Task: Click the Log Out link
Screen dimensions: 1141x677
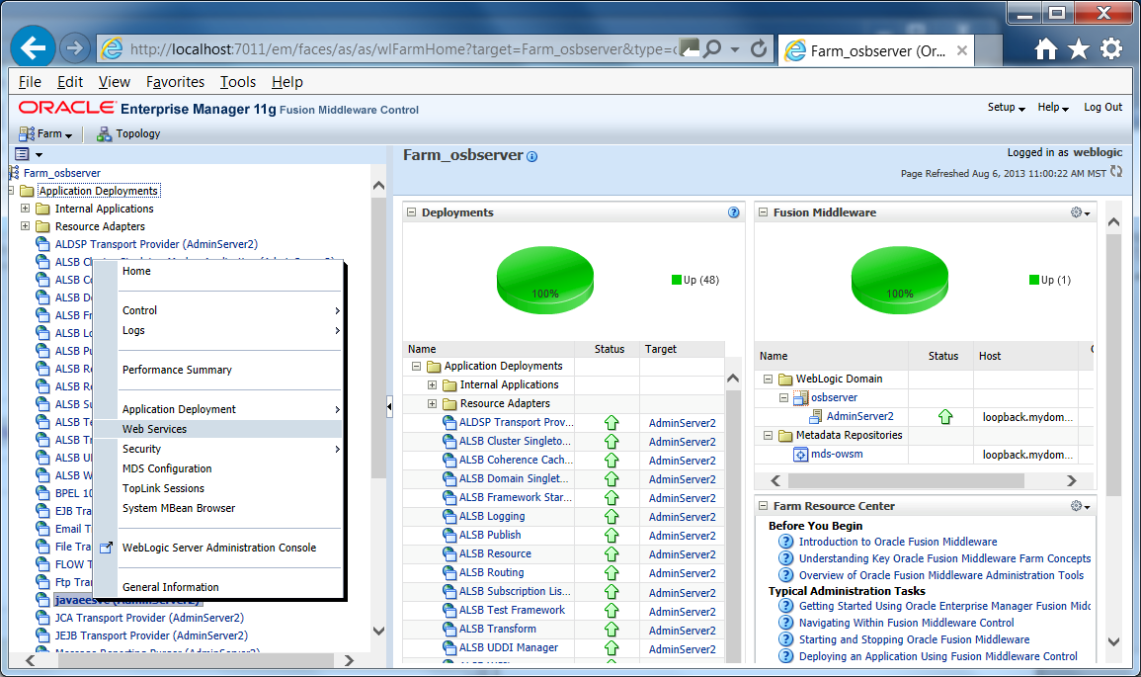Action: (1102, 107)
